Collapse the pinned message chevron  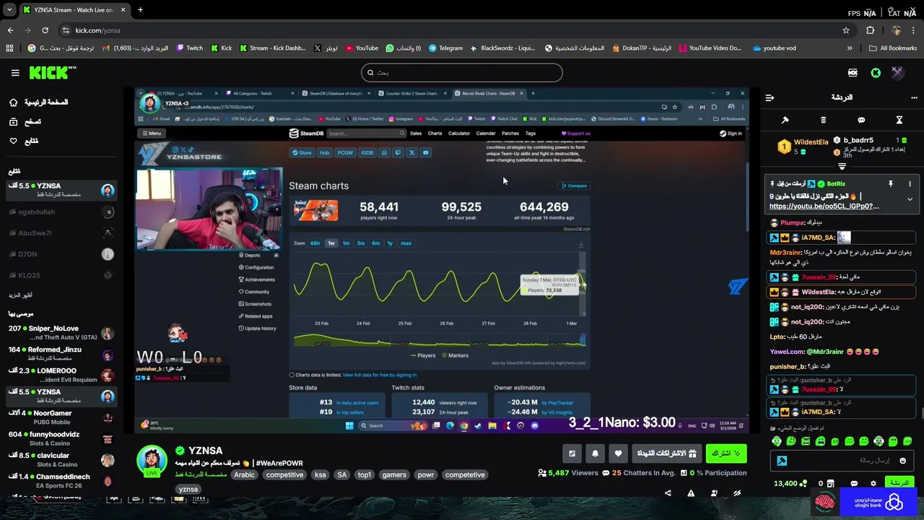pos(910,199)
